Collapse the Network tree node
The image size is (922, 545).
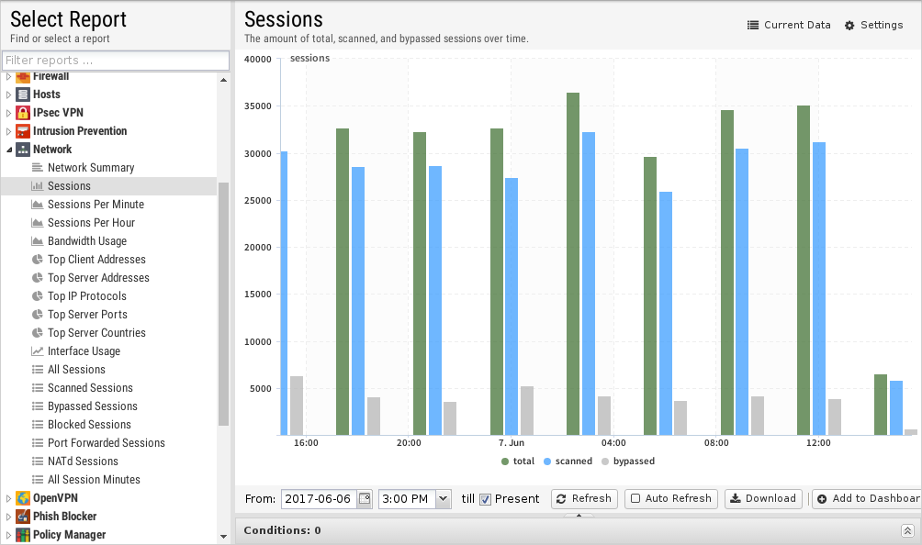click(x=8, y=150)
